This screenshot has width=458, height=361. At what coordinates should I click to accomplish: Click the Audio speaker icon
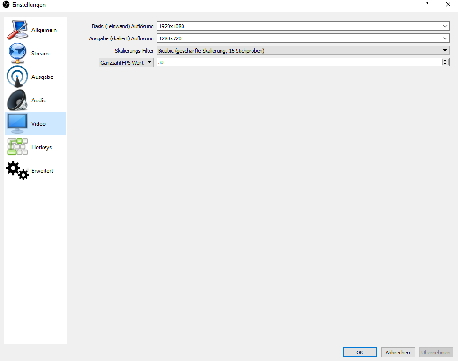click(x=17, y=100)
